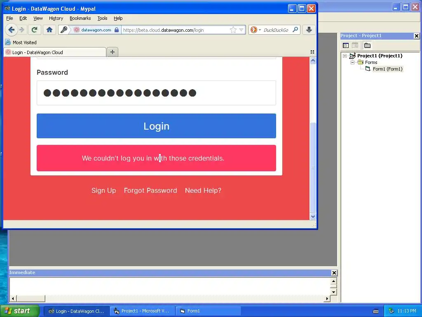
Task: Open a new browser tab with plus button
Action: coord(113,52)
